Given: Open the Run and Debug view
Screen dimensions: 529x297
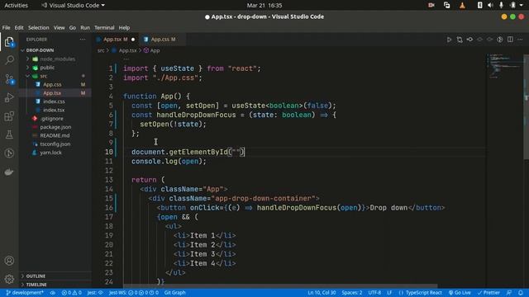Looking at the screenshot, I should pyautogui.click(x=9, y=97).
